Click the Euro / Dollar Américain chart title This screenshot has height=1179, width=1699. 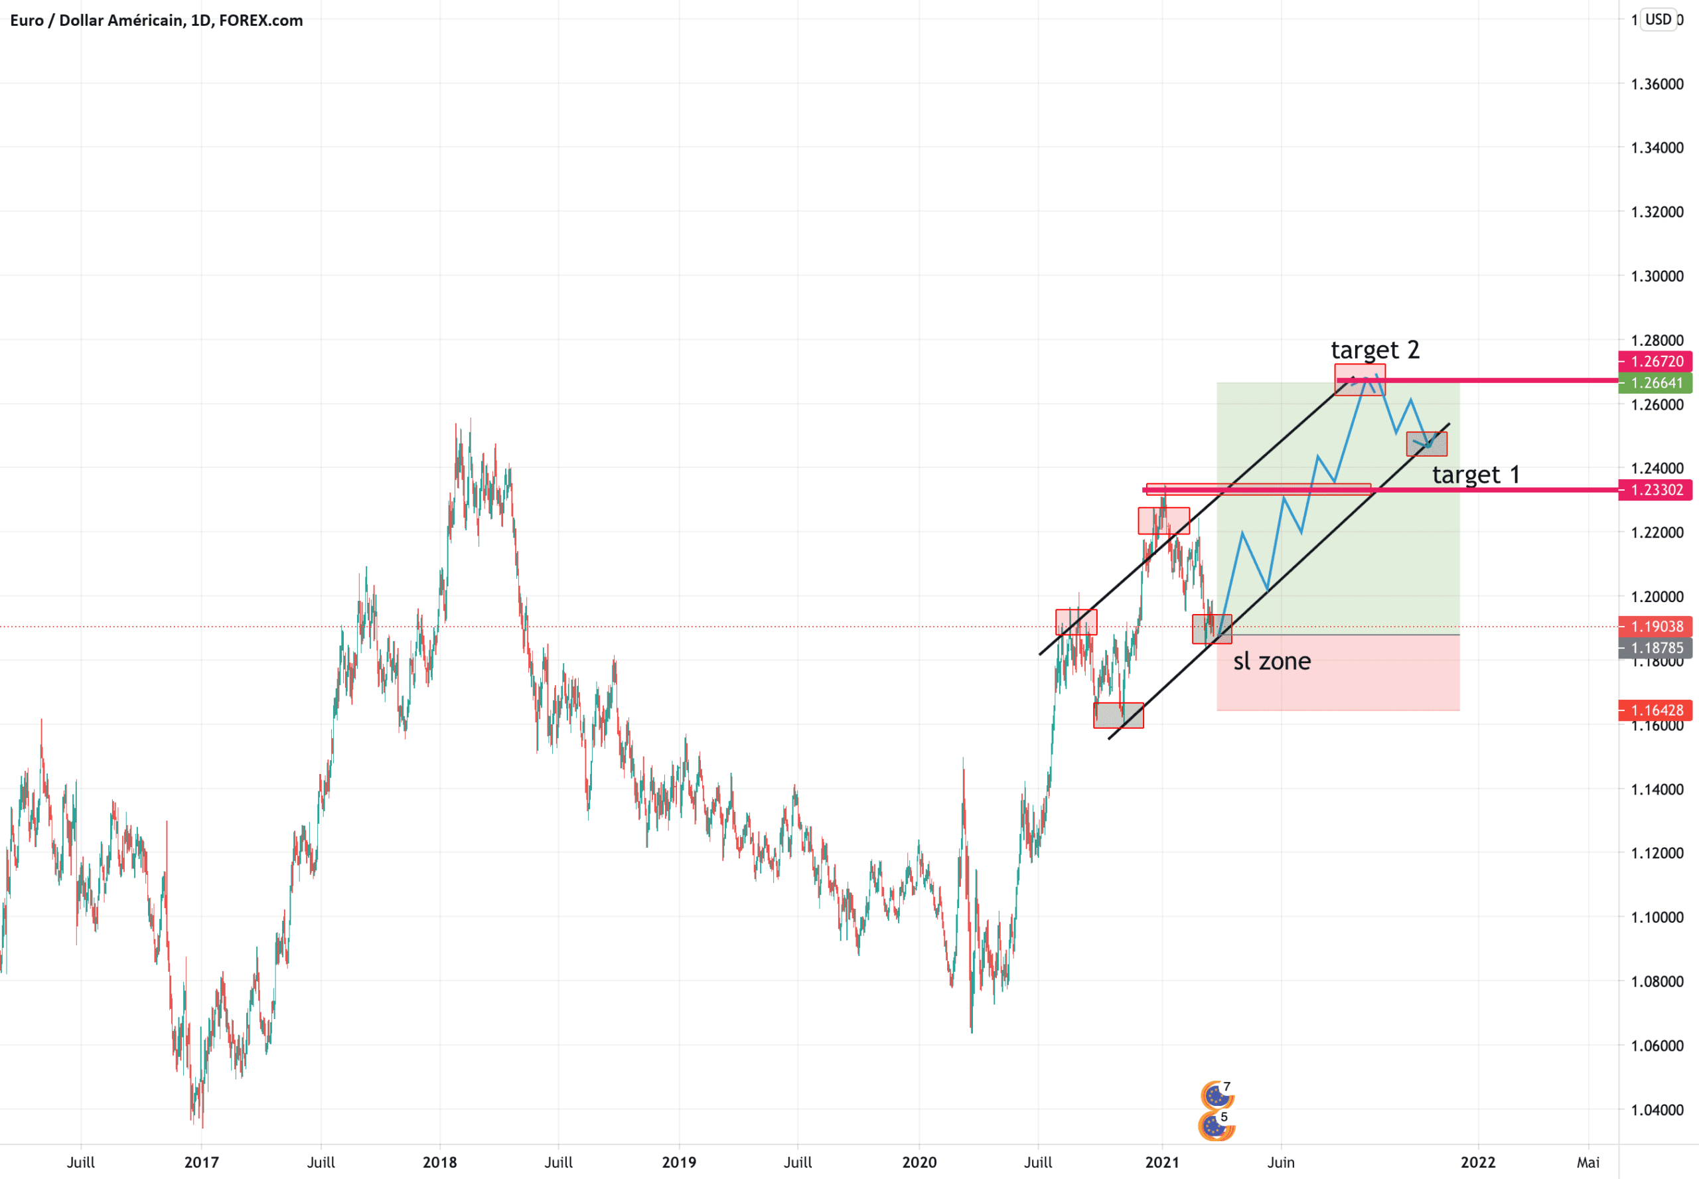156,20
